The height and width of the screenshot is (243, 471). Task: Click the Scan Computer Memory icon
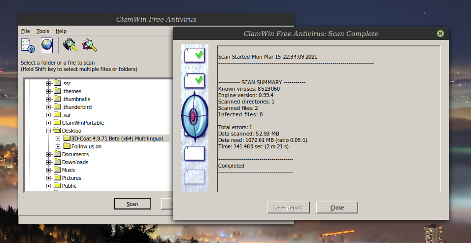point(70,45)
